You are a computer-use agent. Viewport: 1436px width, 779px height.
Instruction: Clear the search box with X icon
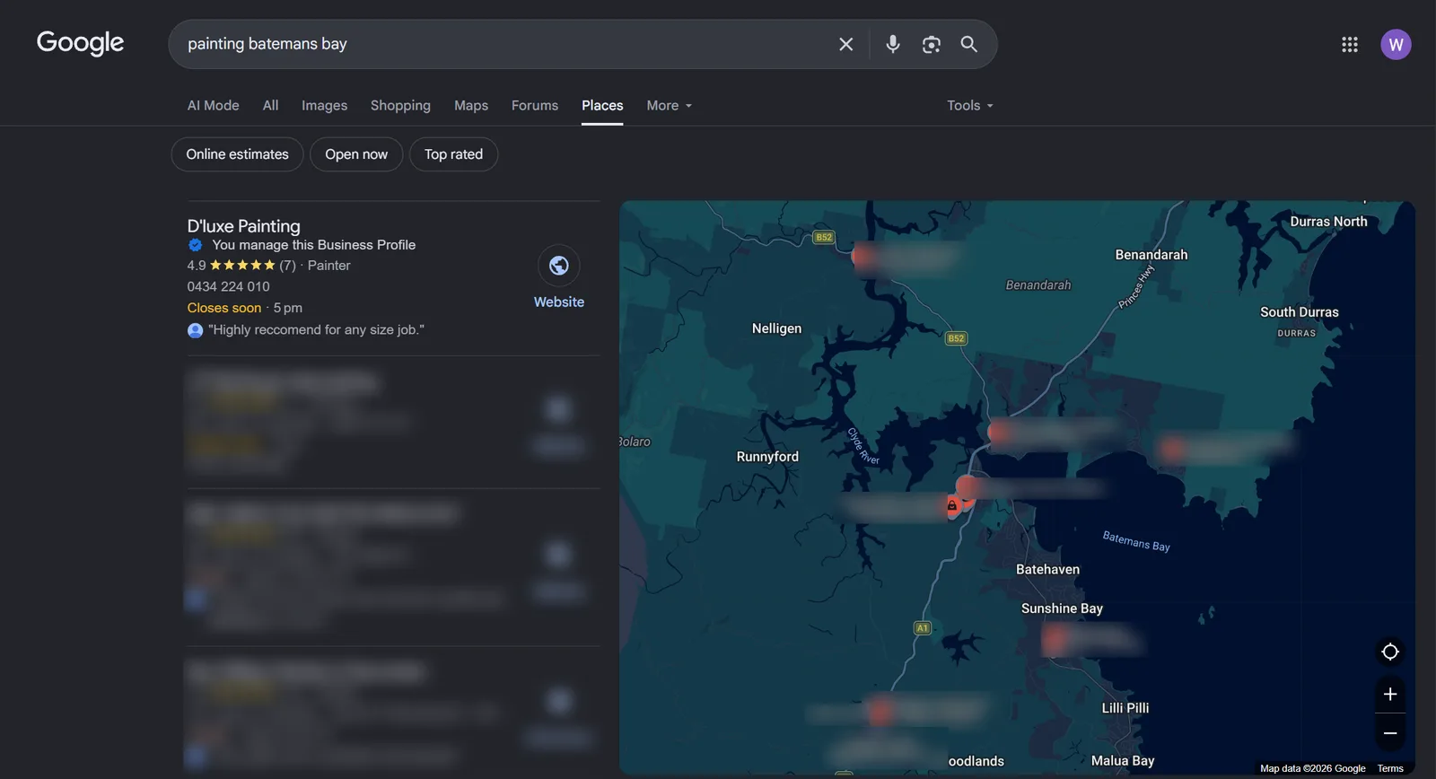pos(845,44)
